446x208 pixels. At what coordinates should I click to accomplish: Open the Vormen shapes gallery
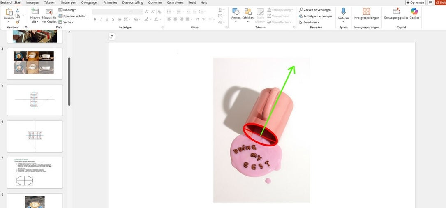pos(236,15)
